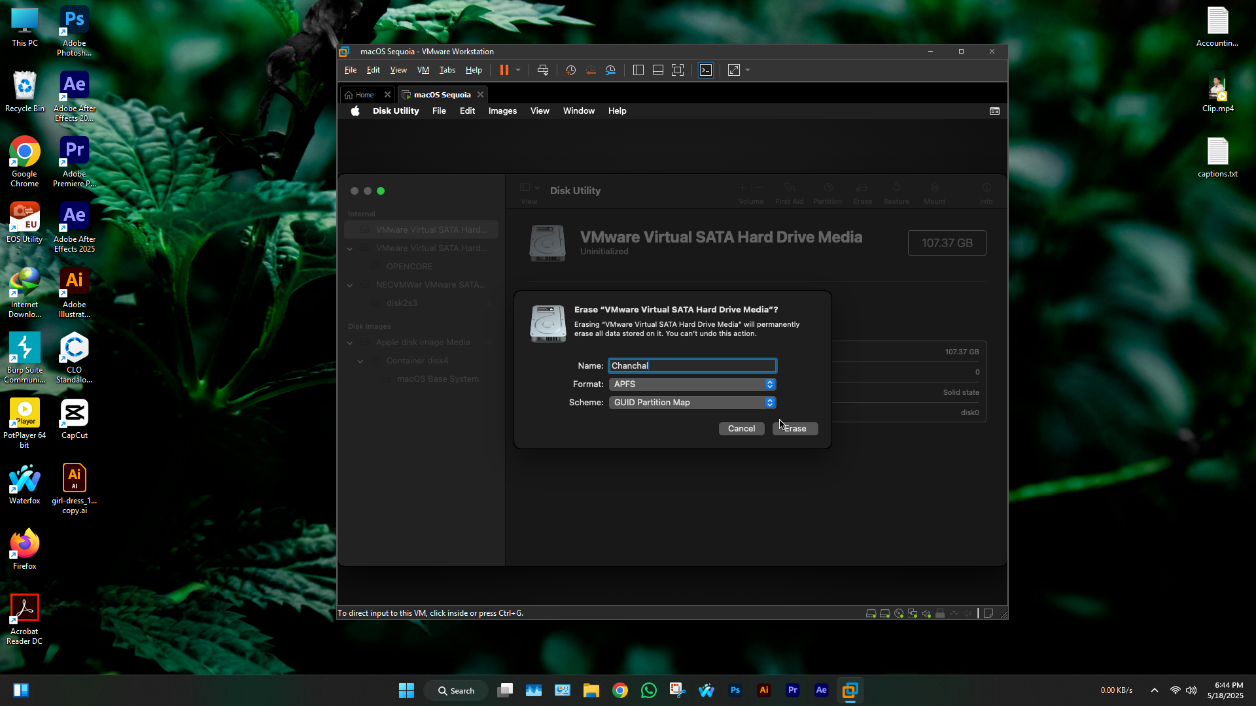Viewport: 1256px width, 706px height.
Task: Toggle the thumbnail bar icon
Action: point(658,70)
